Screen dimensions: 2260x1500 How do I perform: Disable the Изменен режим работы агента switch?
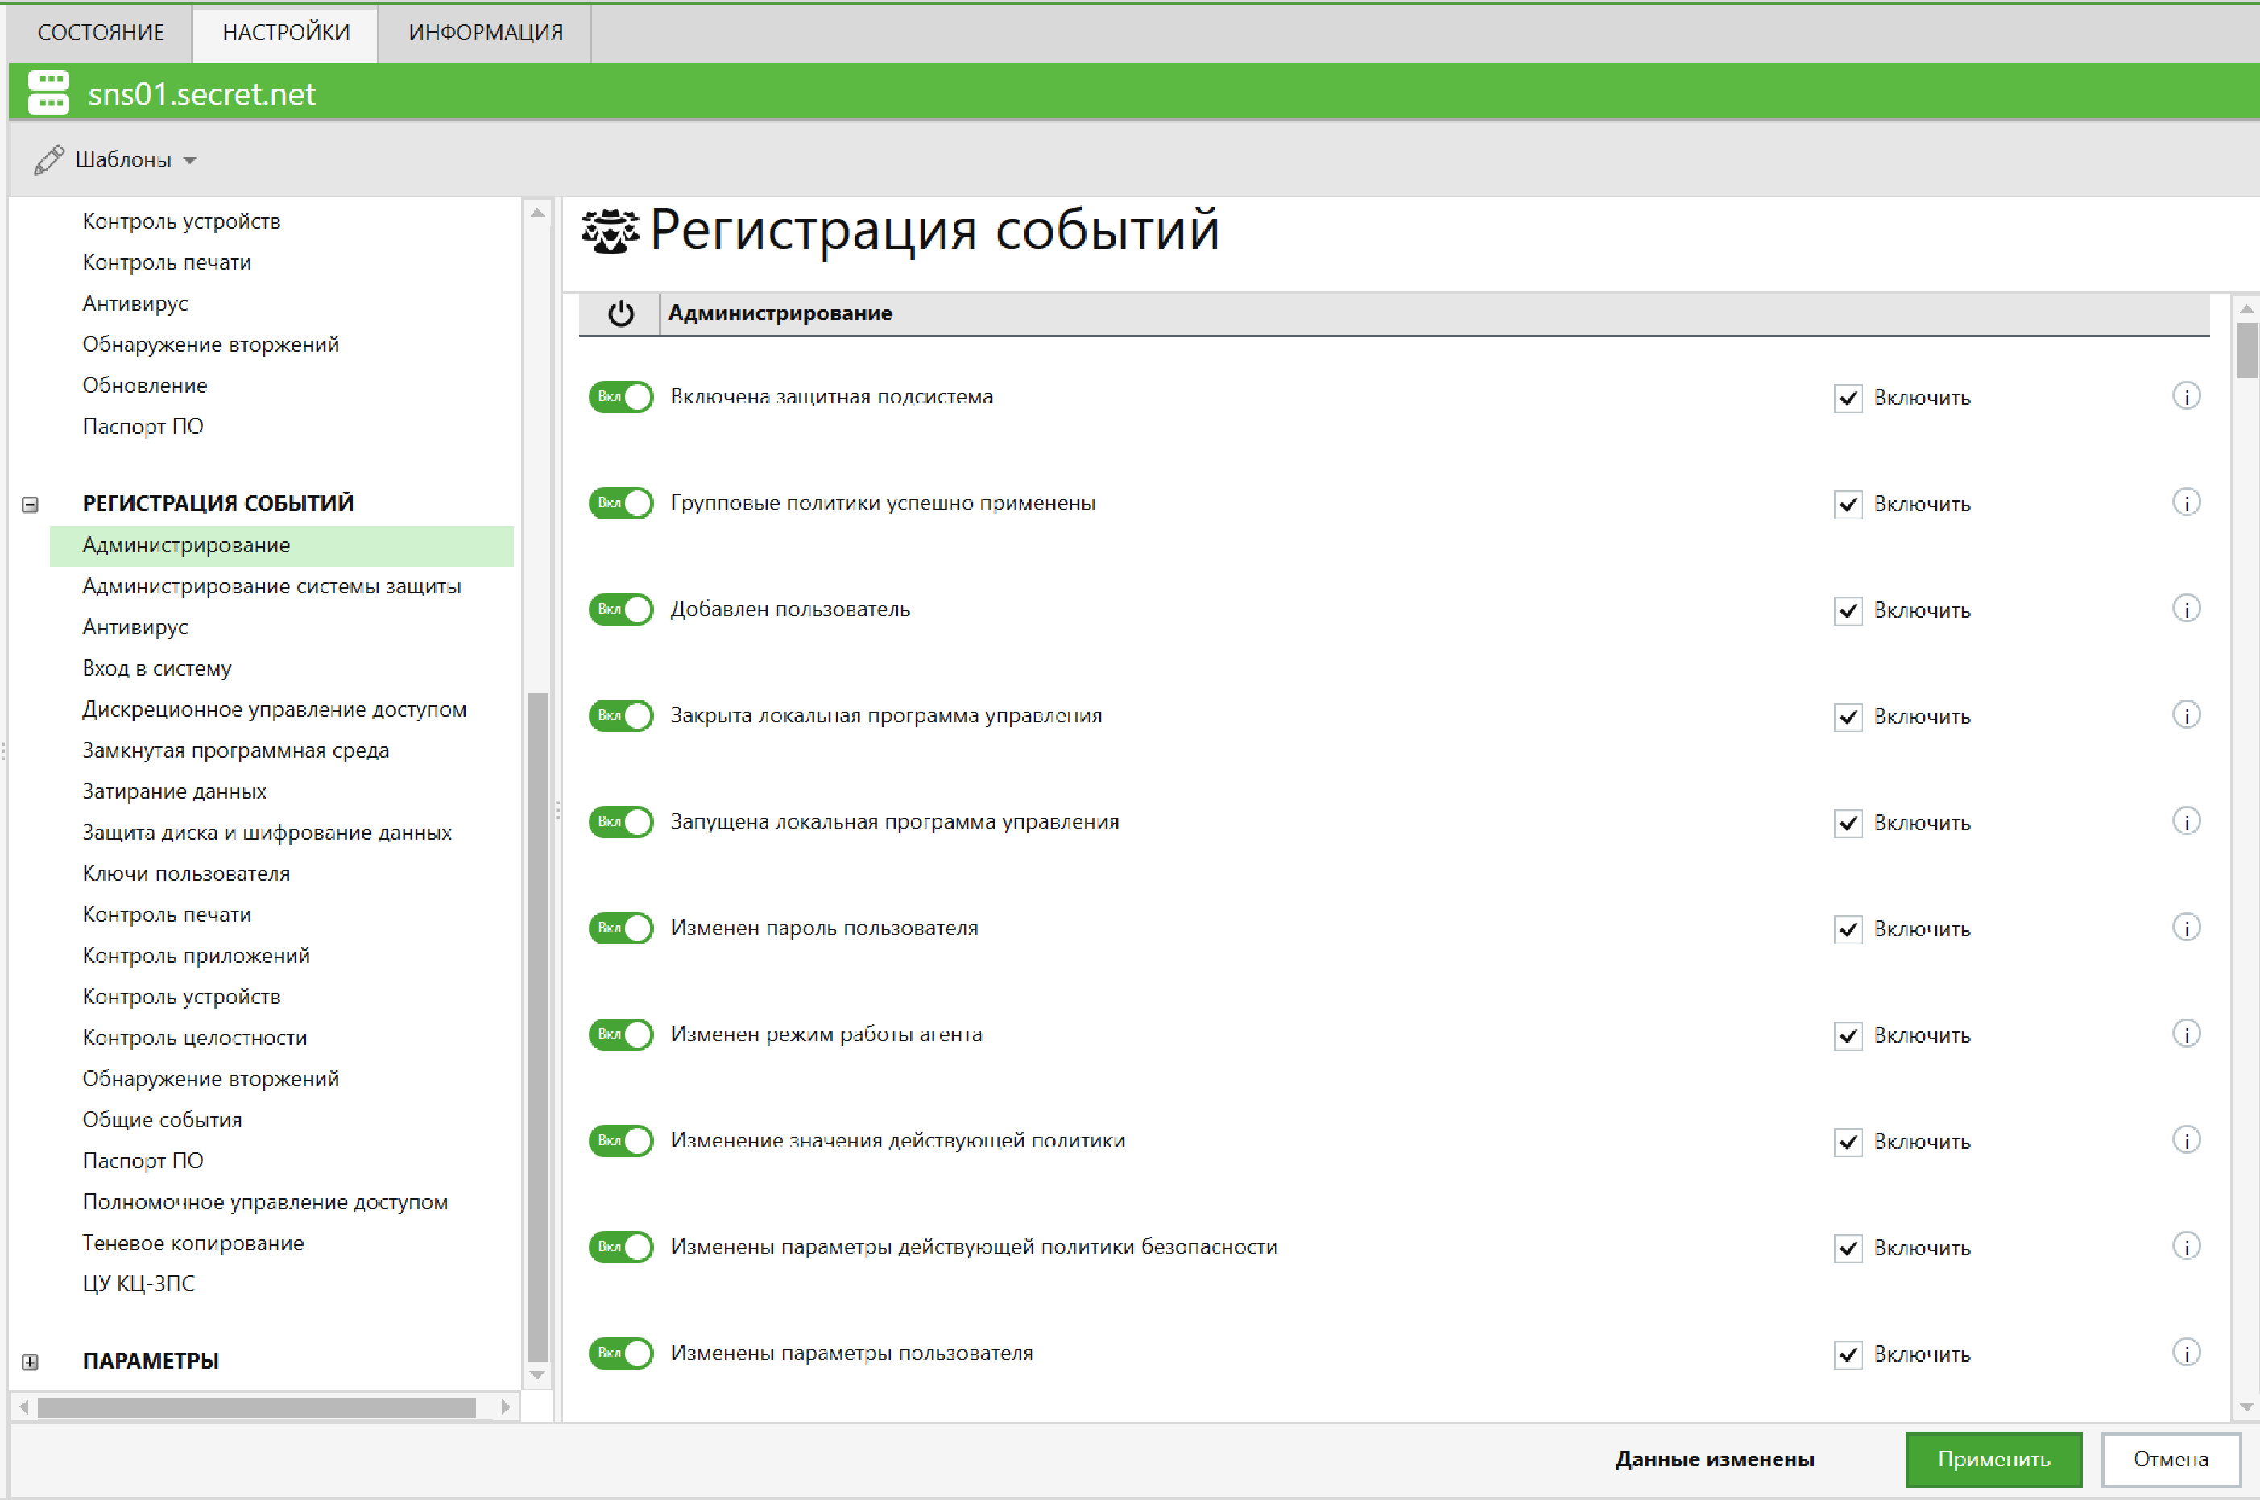tap(620, 1034)
